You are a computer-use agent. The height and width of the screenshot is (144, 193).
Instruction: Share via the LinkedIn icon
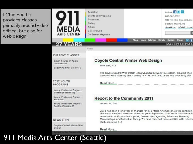tap(187, 40)
